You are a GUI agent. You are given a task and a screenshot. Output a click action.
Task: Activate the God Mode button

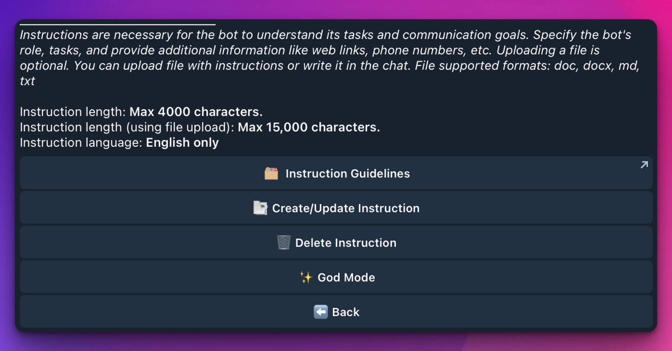click(346, 278)
